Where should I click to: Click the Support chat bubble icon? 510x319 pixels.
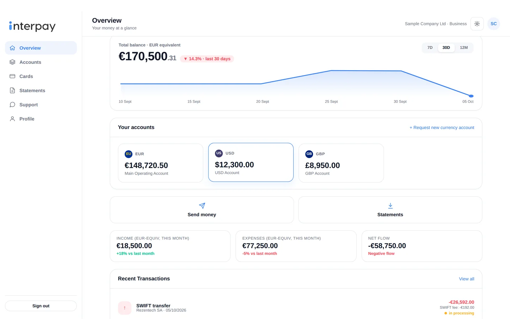click(12, 105)
